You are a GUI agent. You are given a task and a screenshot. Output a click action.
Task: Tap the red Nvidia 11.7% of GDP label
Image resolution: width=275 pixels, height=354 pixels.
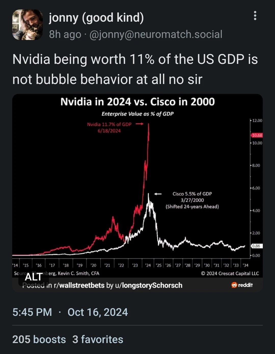(x=109, y=128)
